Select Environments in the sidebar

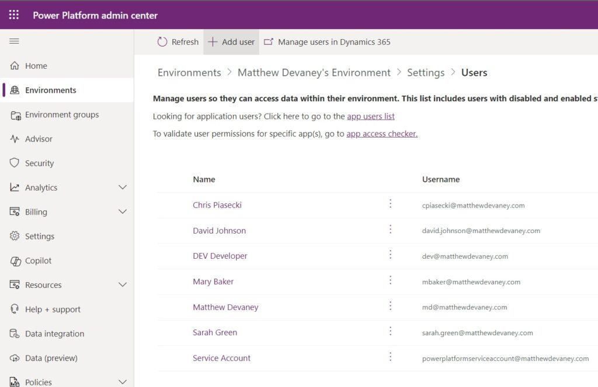(67, 90)
